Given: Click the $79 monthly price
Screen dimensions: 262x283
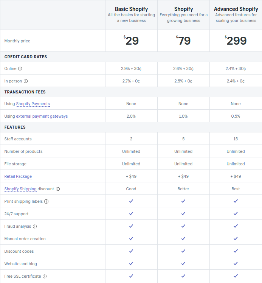Looking at the screenshot, I should pos(183,40).
